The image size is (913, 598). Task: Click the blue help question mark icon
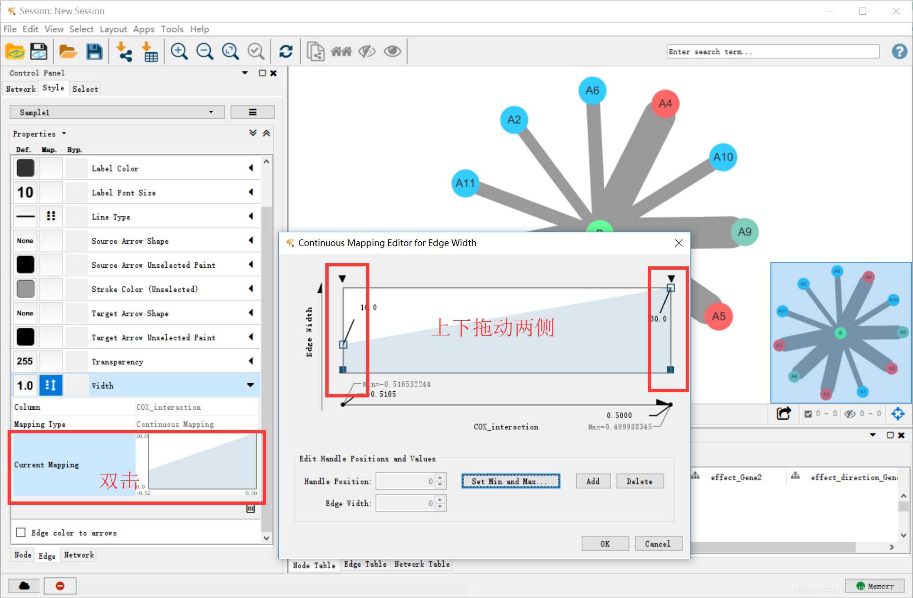(x=899, y=51)
